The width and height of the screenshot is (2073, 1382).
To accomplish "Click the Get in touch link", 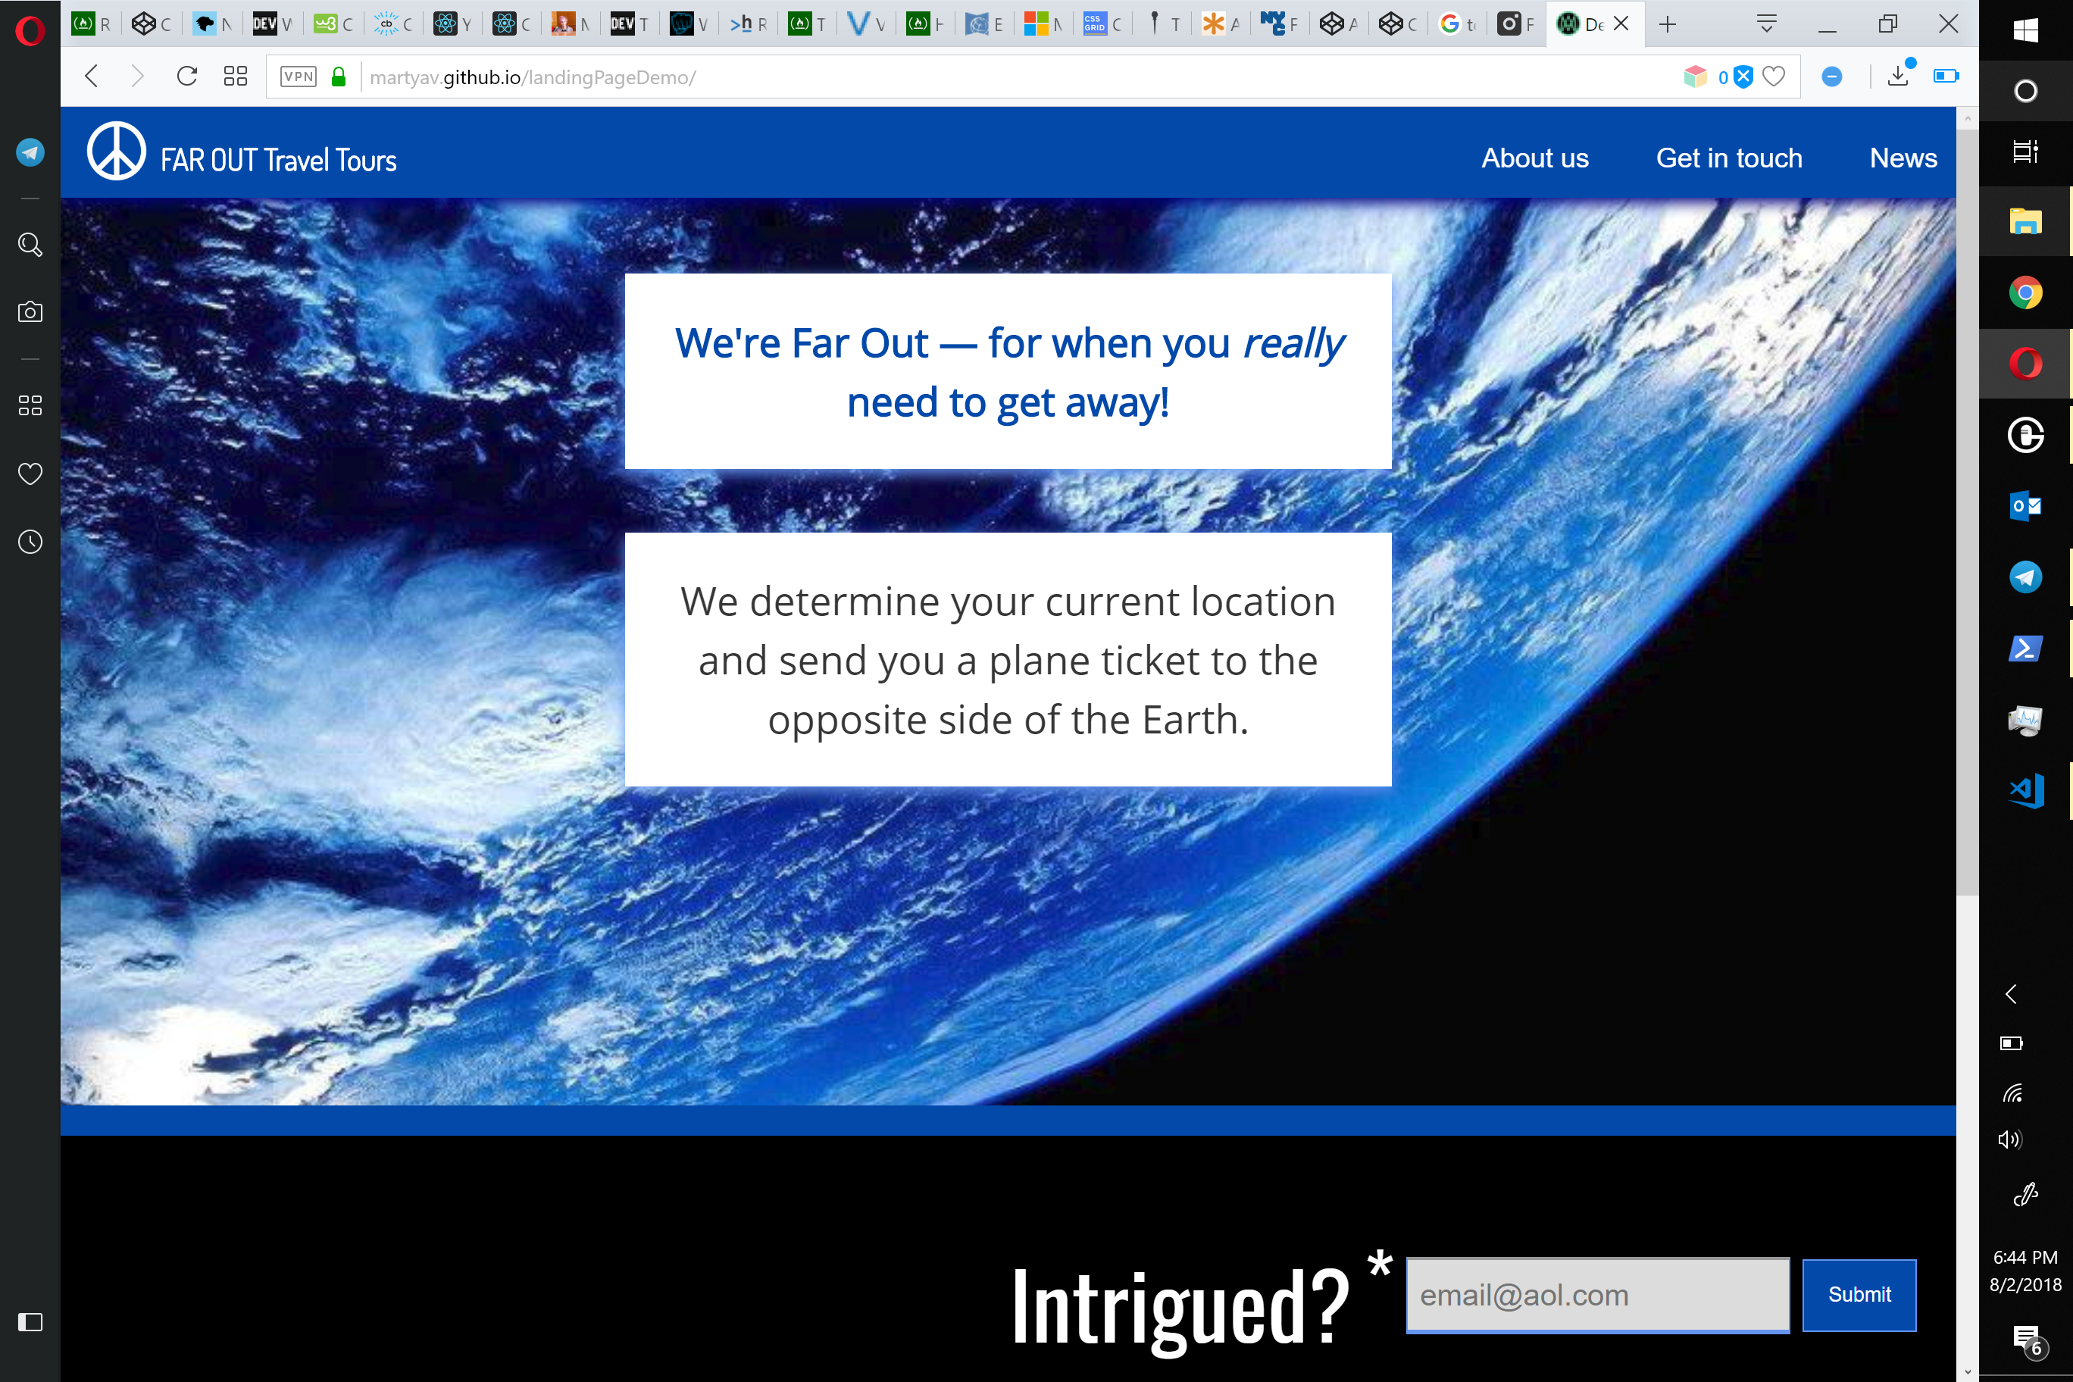I will (1728, 158).
